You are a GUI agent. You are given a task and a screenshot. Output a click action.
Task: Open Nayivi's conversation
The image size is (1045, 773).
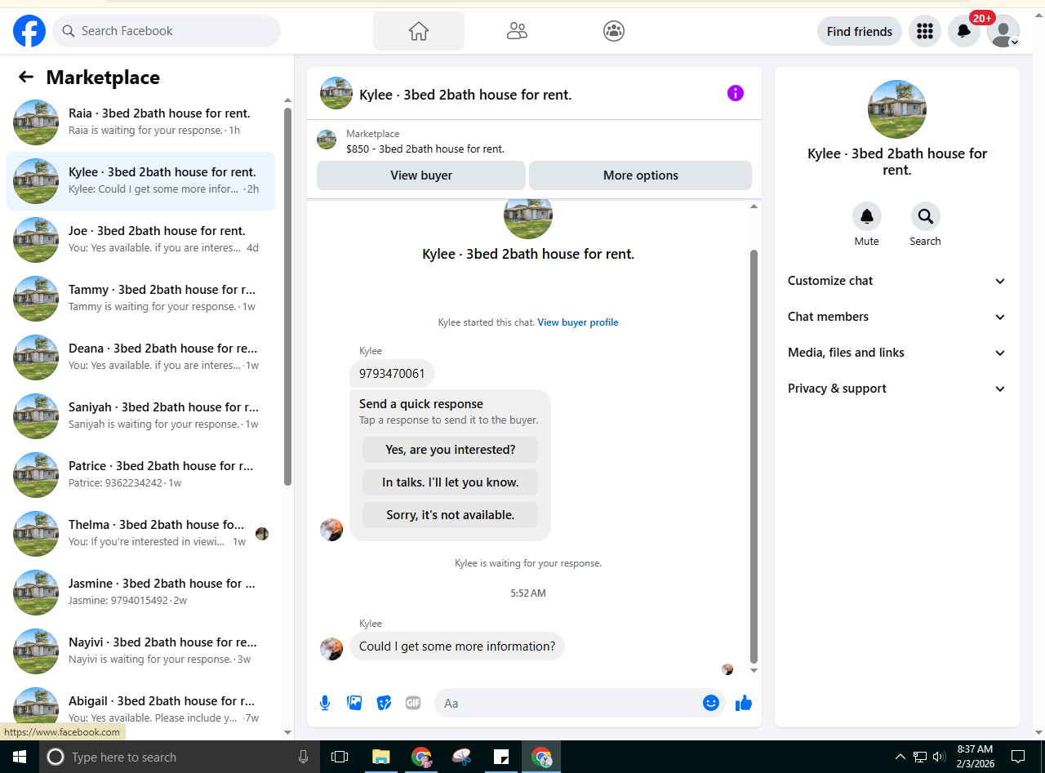pos(140,651)
